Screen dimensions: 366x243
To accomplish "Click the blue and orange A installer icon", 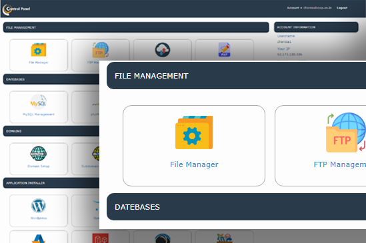I will (39, 238).
